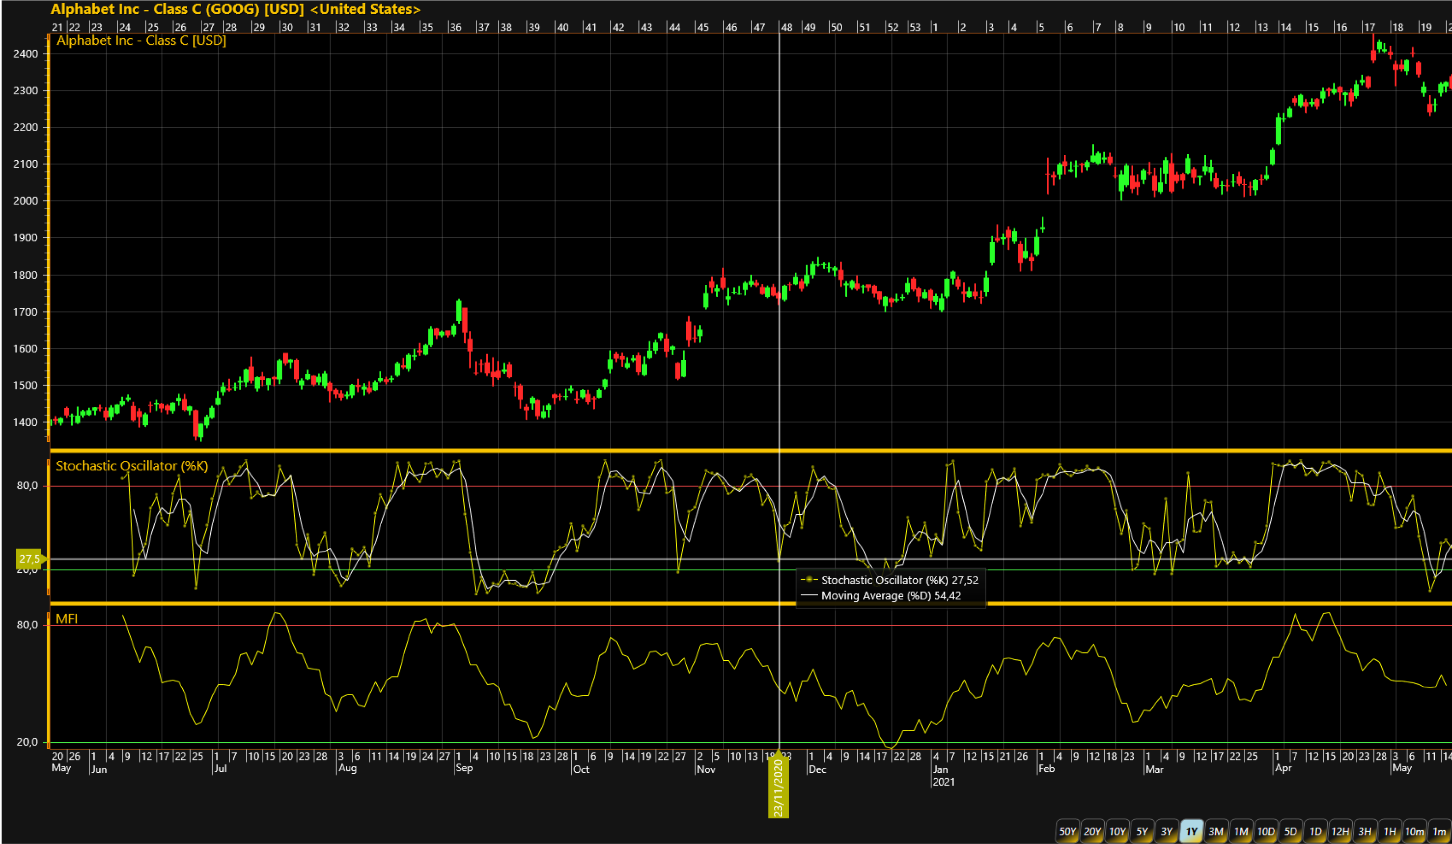
Task: Click the 'Stochastic Oscillator (%K) 27,52' legend entry
Action: pos(890,580)
